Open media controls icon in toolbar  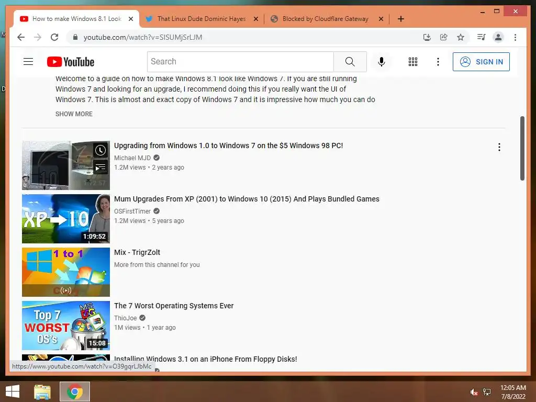482,37
